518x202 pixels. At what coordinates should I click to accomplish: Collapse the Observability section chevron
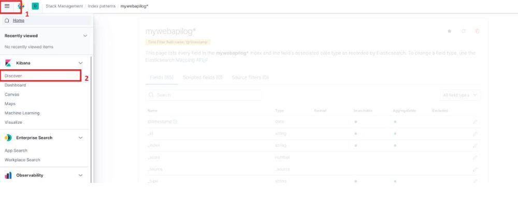coord(80,175)
